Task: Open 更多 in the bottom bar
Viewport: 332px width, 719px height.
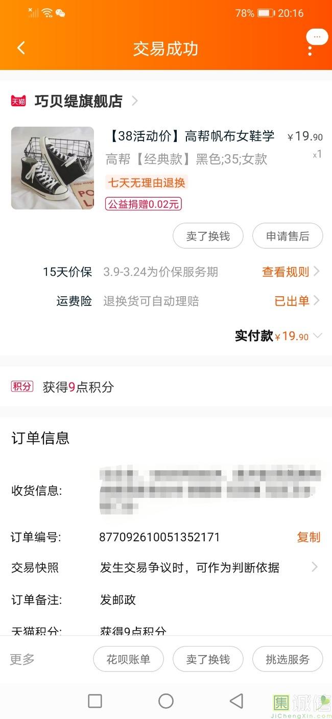Action: click(x=22, y=659)
